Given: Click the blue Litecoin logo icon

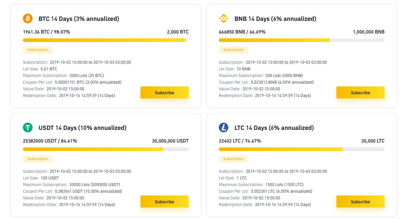Looking at the screenshot, I should point(224,128).
